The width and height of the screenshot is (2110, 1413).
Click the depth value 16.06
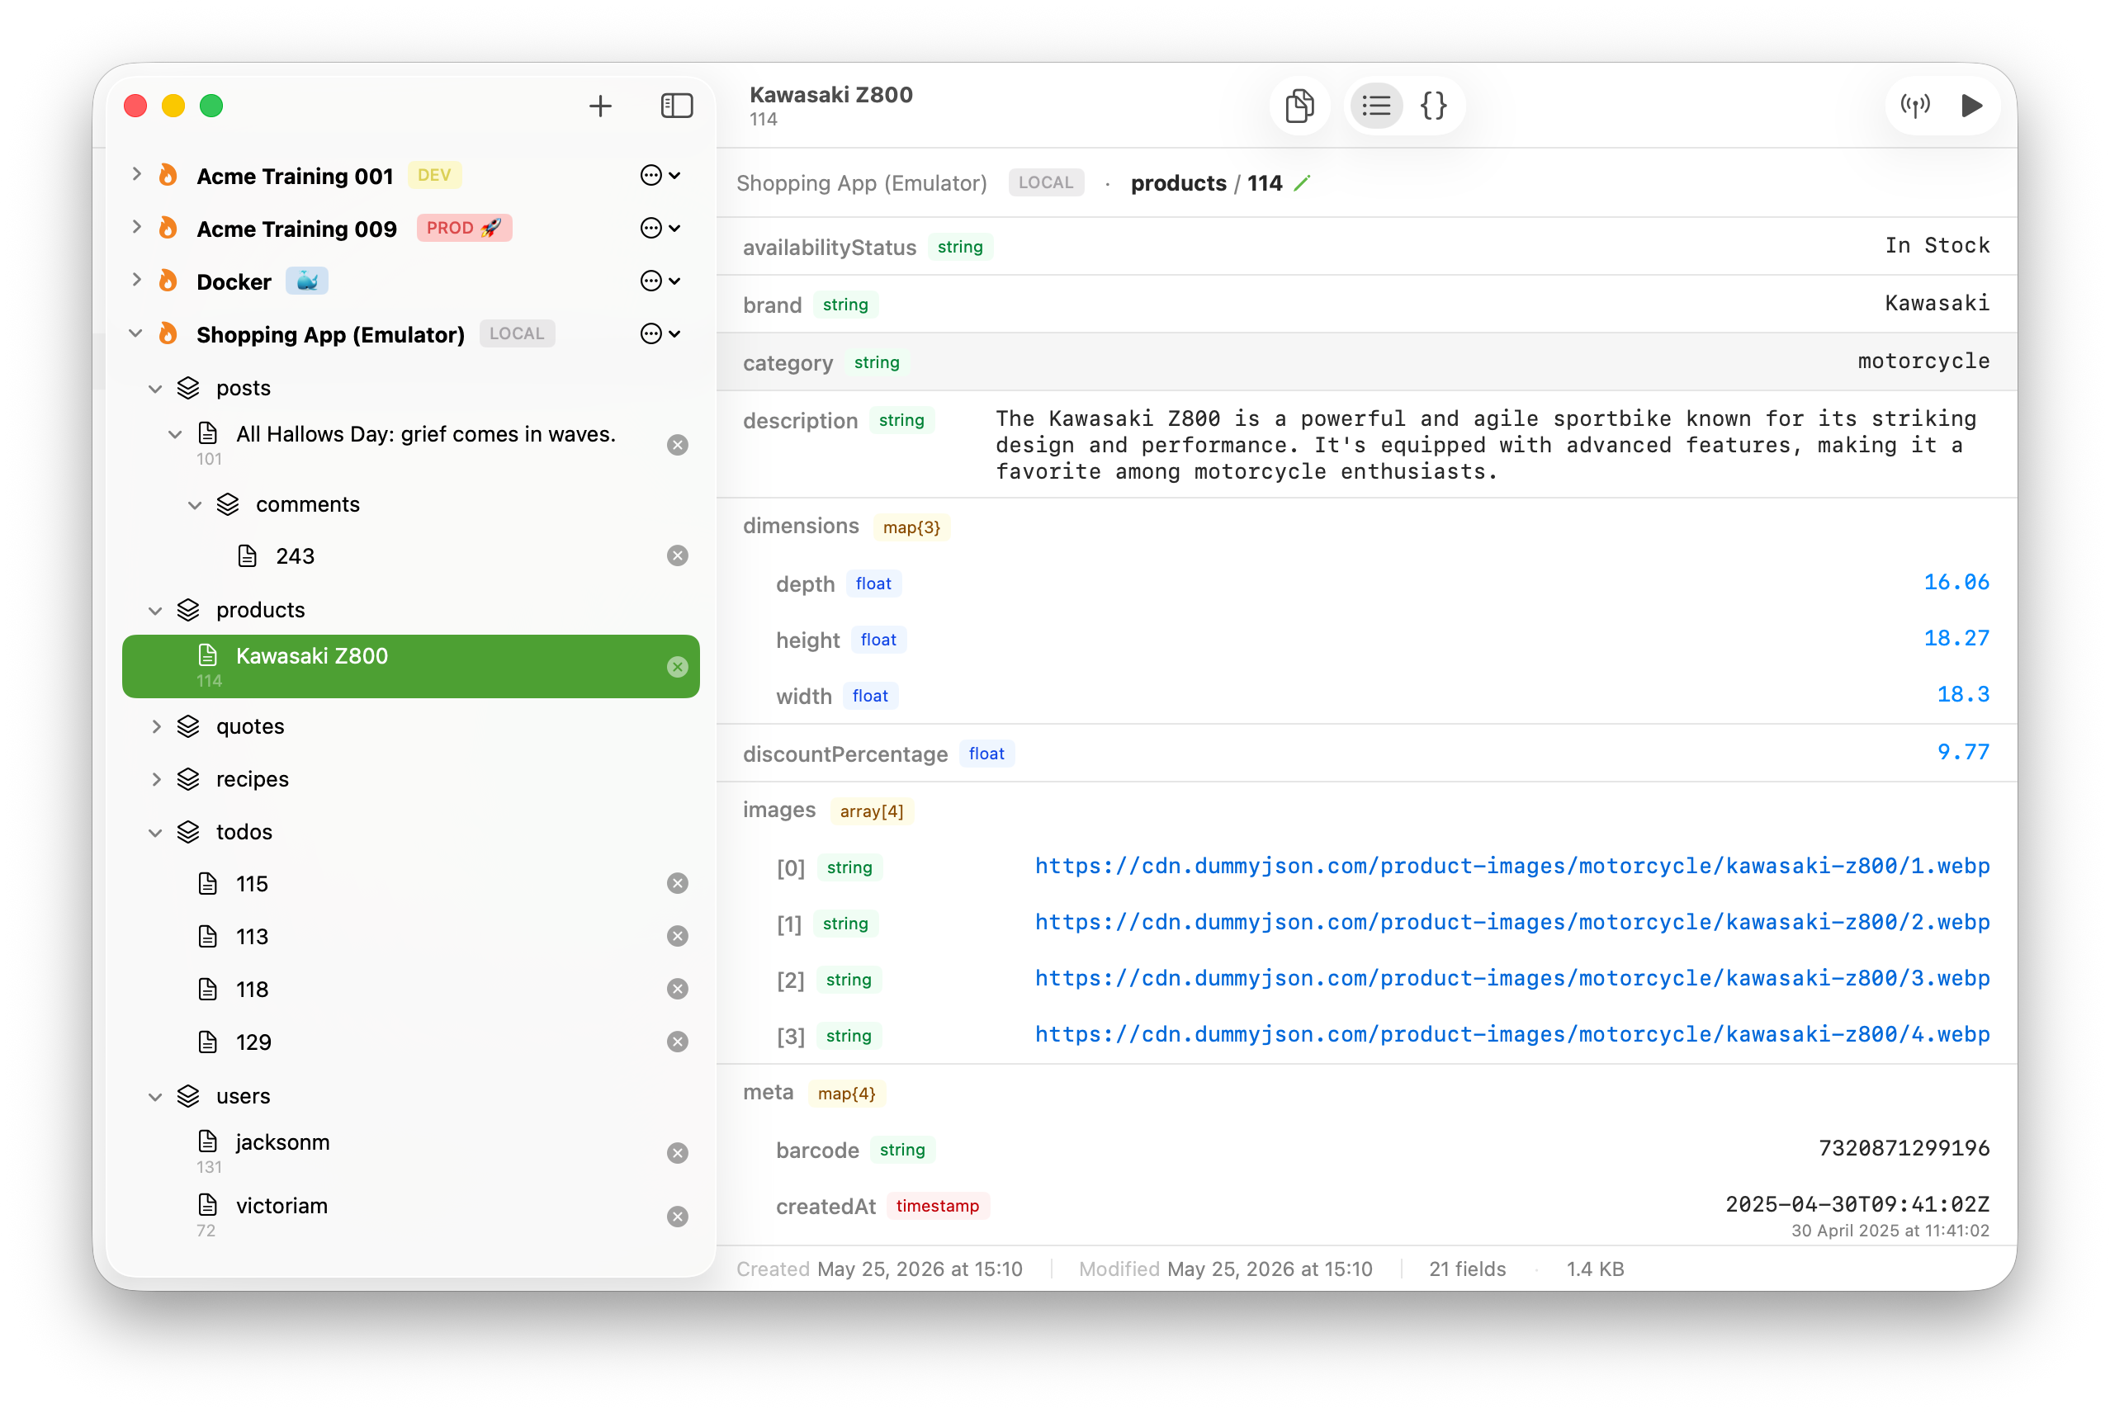coord(1956,582)
